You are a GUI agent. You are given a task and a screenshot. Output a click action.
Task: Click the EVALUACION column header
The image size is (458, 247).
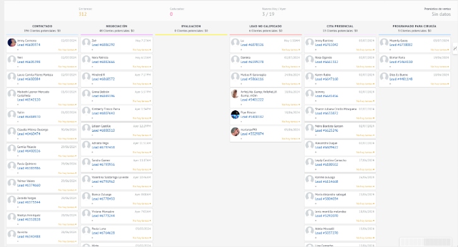click(191, 26)
